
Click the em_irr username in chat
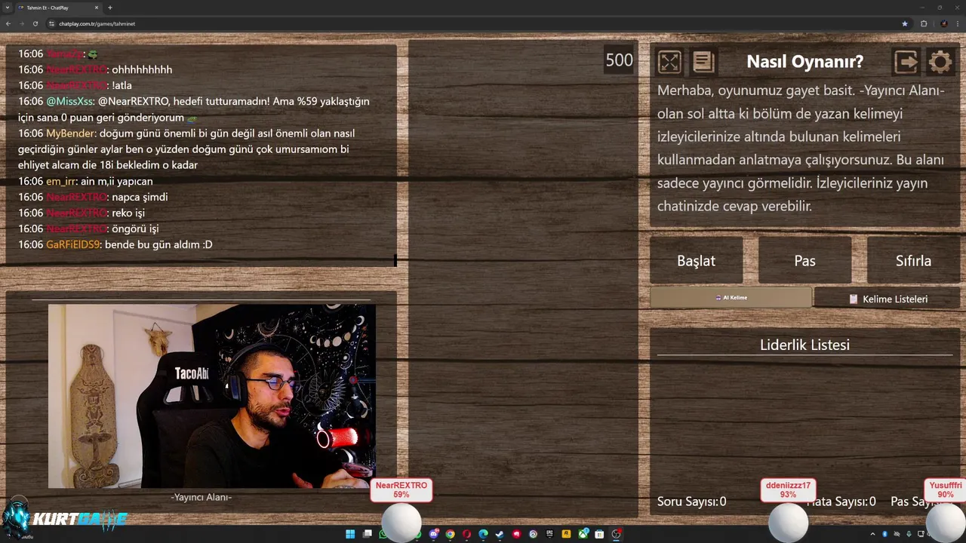(60, 181)
